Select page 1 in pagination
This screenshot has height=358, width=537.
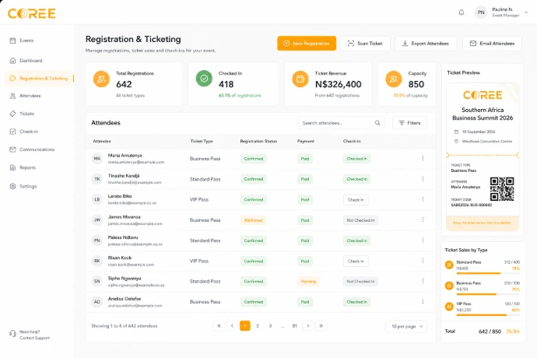pos(245,326)
